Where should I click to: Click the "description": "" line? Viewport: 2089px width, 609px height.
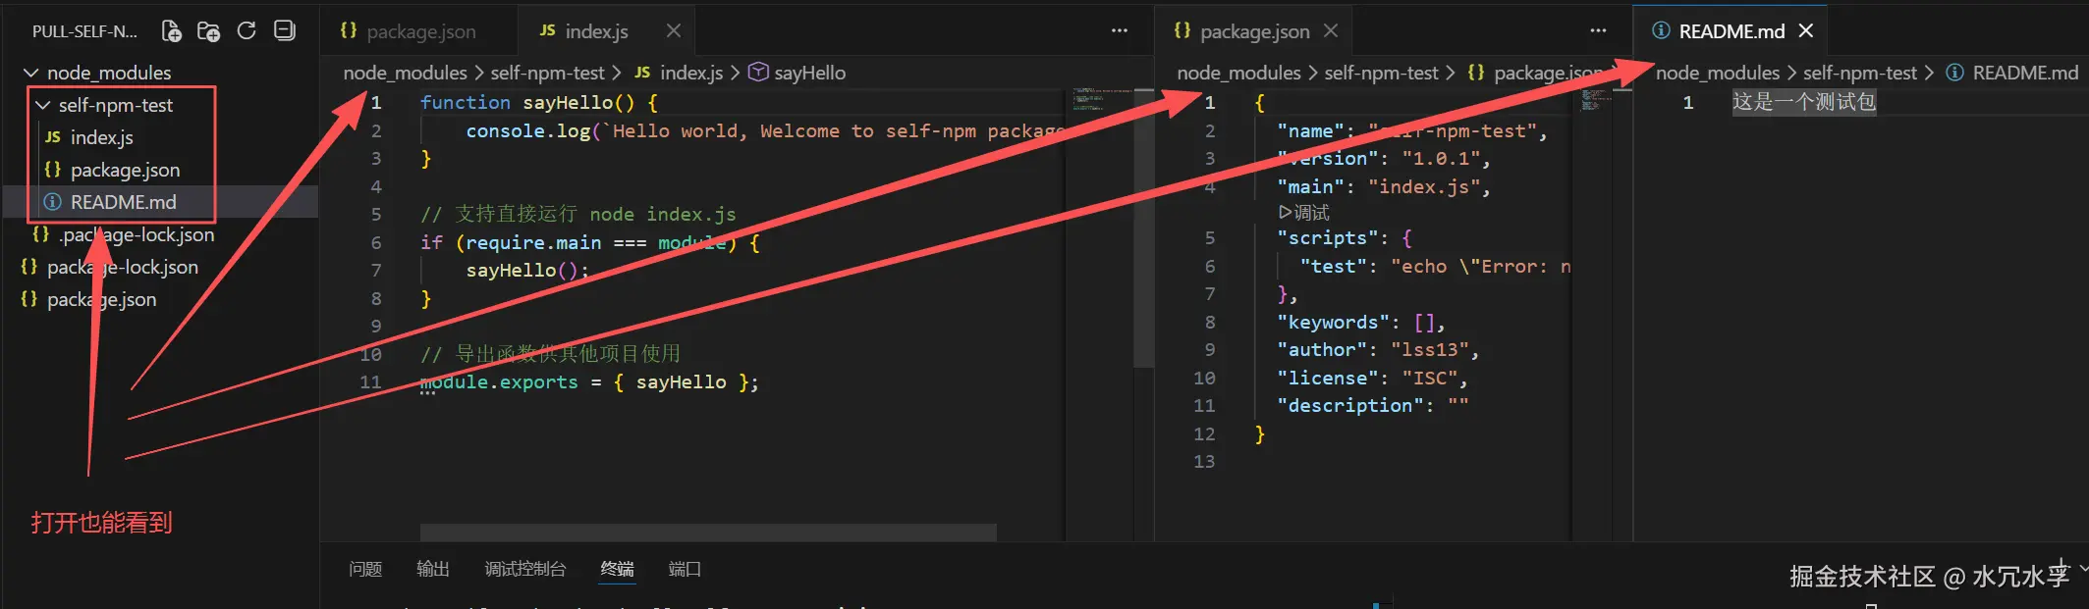(x=1372, y=405)
